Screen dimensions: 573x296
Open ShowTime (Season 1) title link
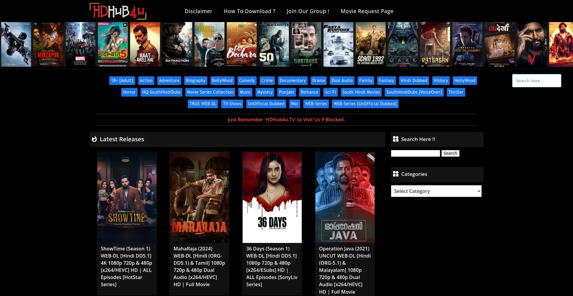[x=127, y=266]
